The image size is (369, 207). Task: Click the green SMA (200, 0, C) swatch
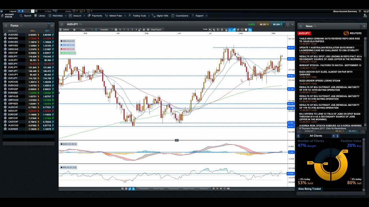pyautogui.click(x=61, y=53)
